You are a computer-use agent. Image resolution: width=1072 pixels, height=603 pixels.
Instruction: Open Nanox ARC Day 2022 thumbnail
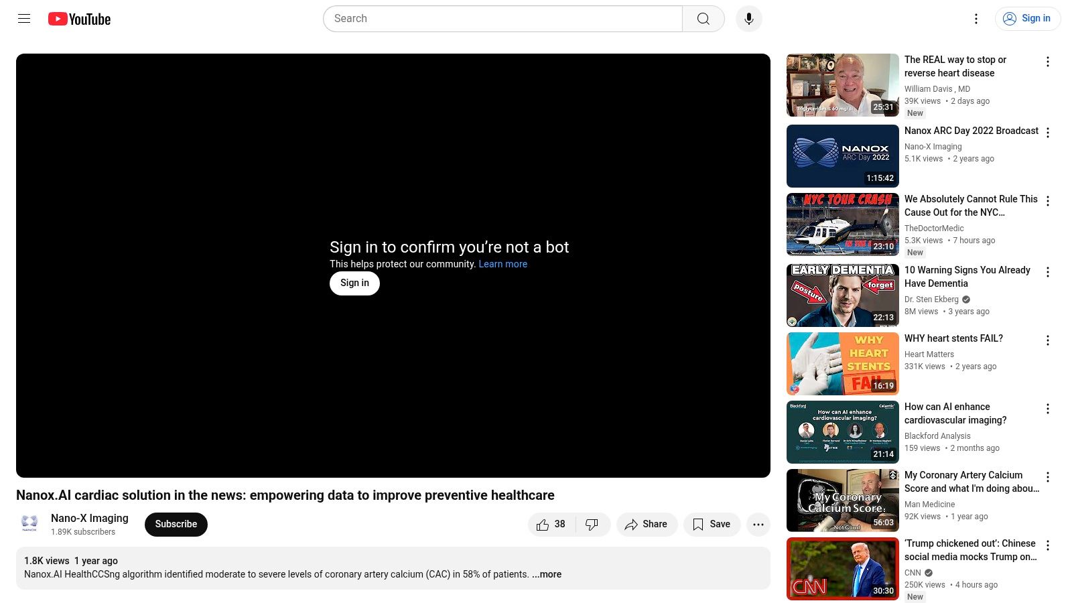[843, 156]
